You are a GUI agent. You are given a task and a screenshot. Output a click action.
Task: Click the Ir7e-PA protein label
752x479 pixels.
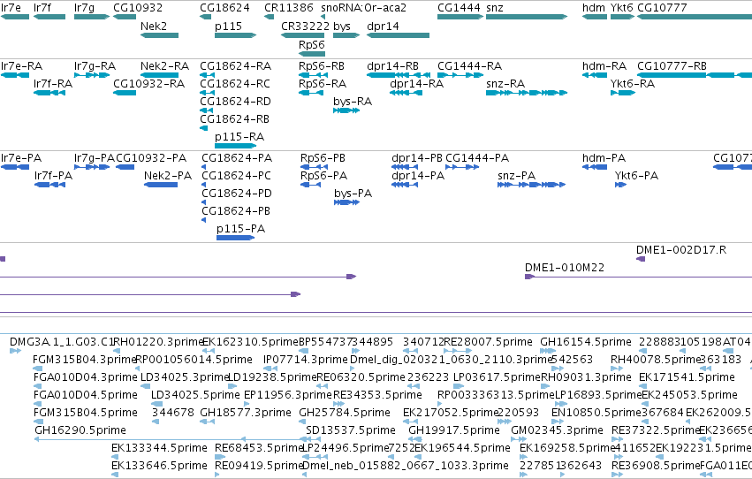(21, 158)
